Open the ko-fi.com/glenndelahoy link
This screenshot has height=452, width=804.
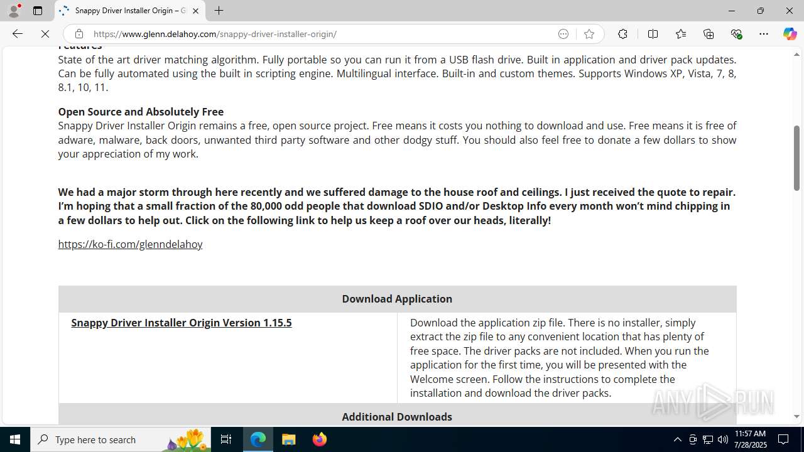(130, 244)
